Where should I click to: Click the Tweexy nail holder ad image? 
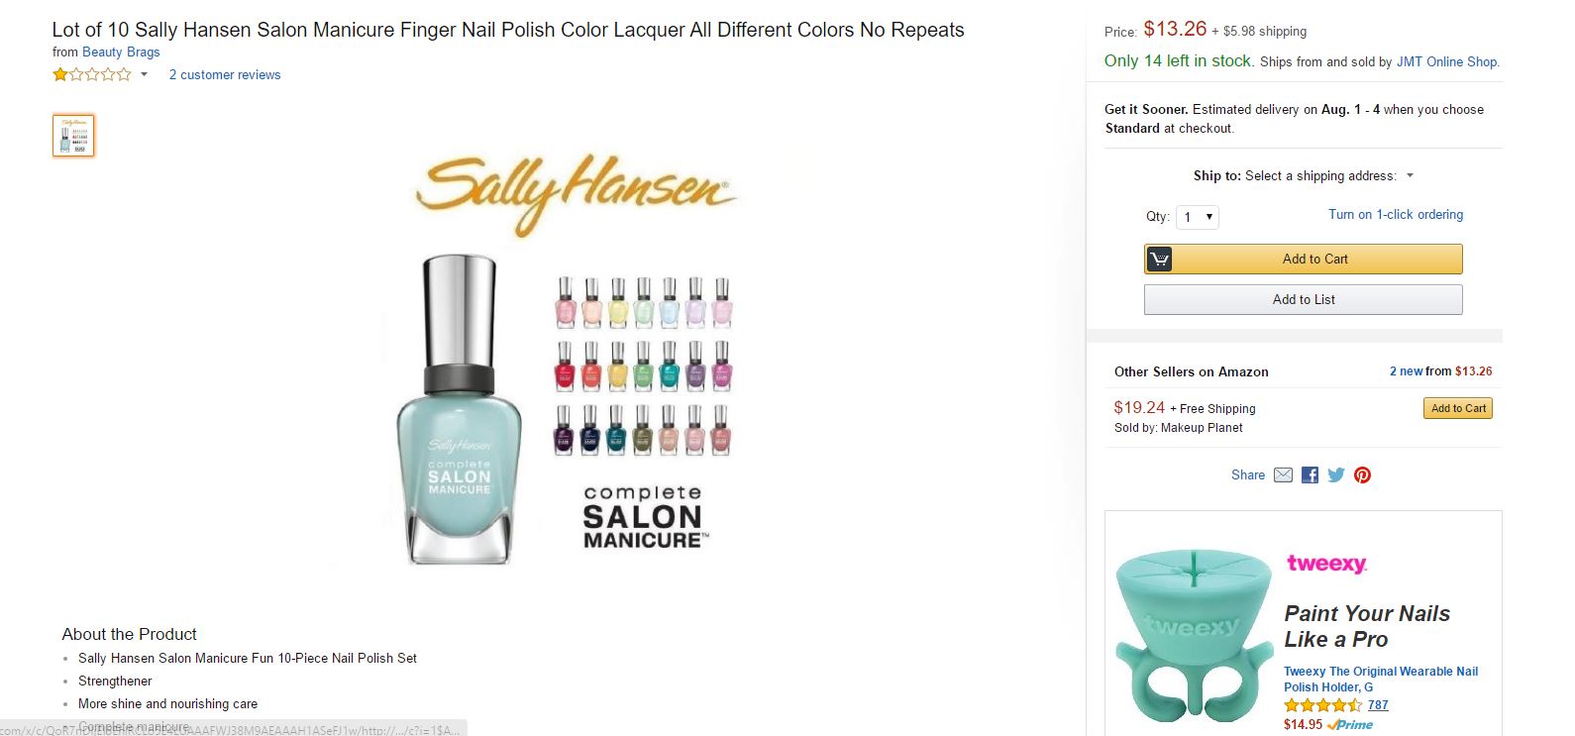(1194, 634)
